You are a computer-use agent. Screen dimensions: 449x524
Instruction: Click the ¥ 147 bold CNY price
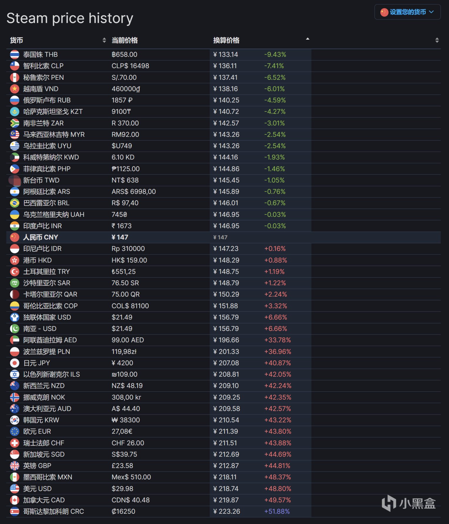tap(120, 237)
